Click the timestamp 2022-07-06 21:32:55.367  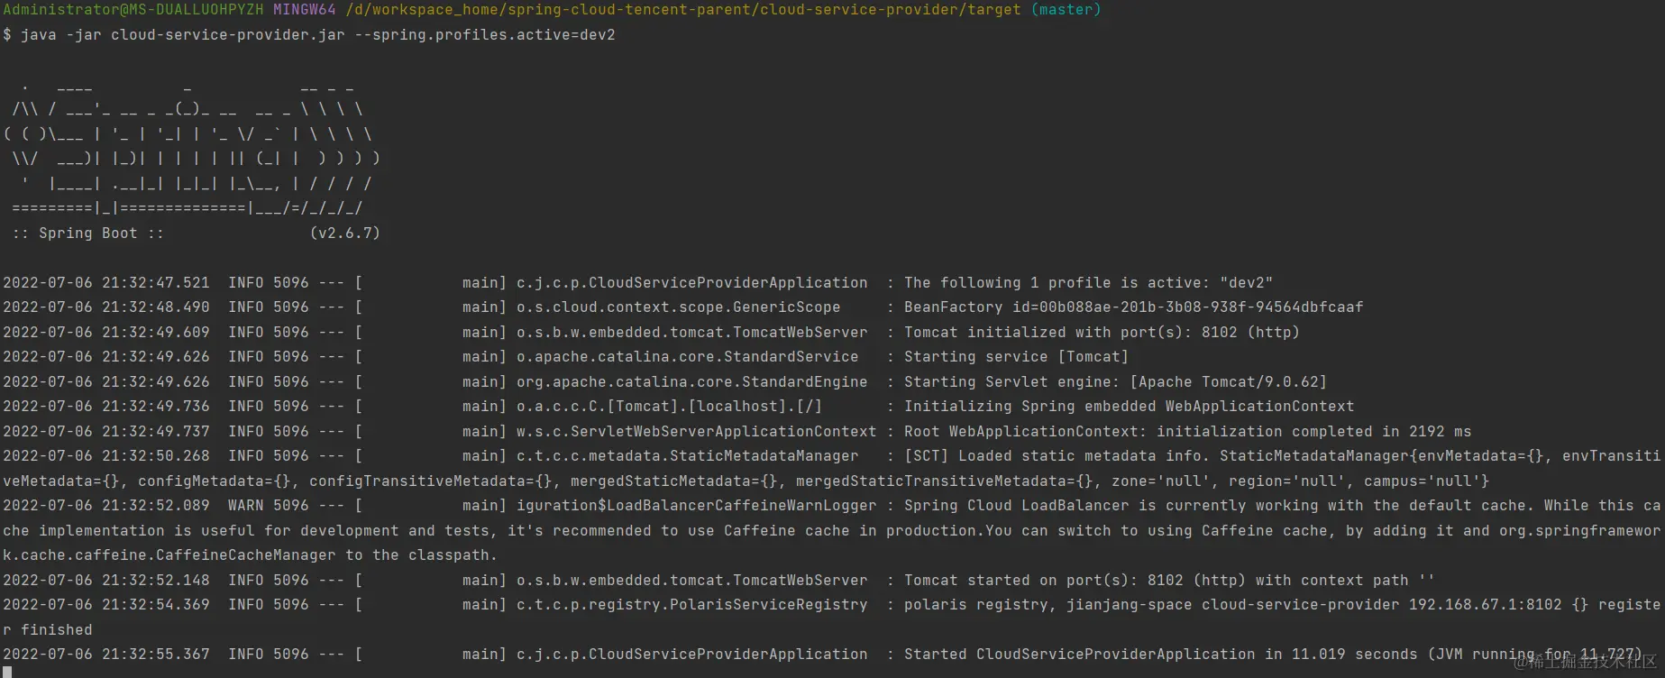tap(106, 655)
